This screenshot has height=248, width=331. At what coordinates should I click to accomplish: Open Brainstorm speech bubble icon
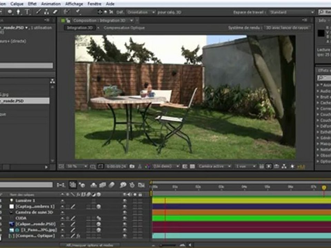pyautogui.click(x=123, y=185)
